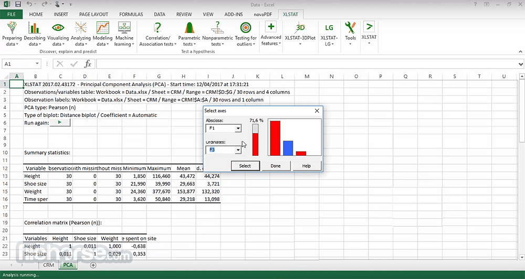Select the PCA sheet tab
The height and width of the screenshot is (279, 525).
[x=68, y=265]
